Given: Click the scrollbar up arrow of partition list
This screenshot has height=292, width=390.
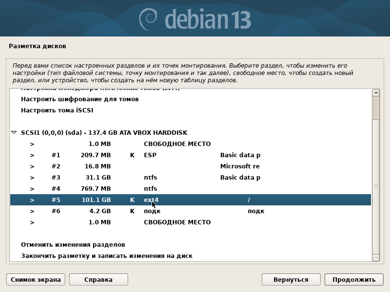Looking at the screenshot, I should point(376,93).
